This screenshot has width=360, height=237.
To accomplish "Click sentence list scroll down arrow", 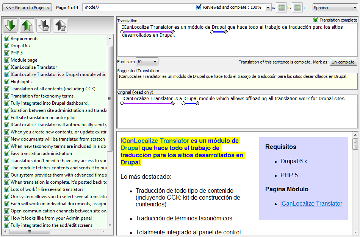I will (110, 225).
